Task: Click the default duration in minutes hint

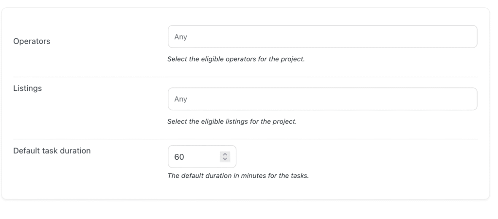Action: pyautogui.click(x=238, y=176)
